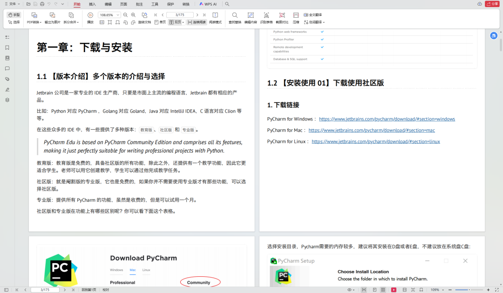Open the outline panel in left sidebar
The image size is (503, 293).
point(7,37)
